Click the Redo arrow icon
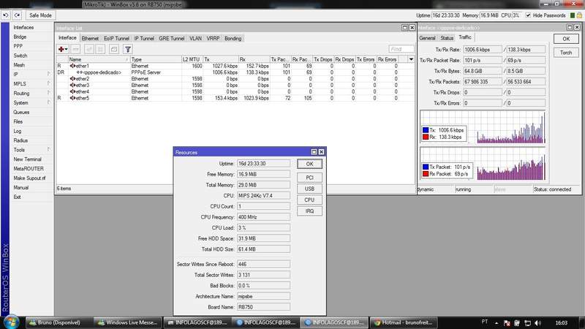585x329 pixels. (x=17, y=15)
